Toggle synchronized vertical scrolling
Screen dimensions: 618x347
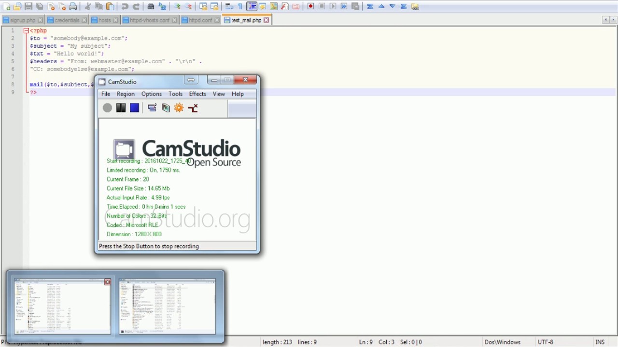coord(202,7)
